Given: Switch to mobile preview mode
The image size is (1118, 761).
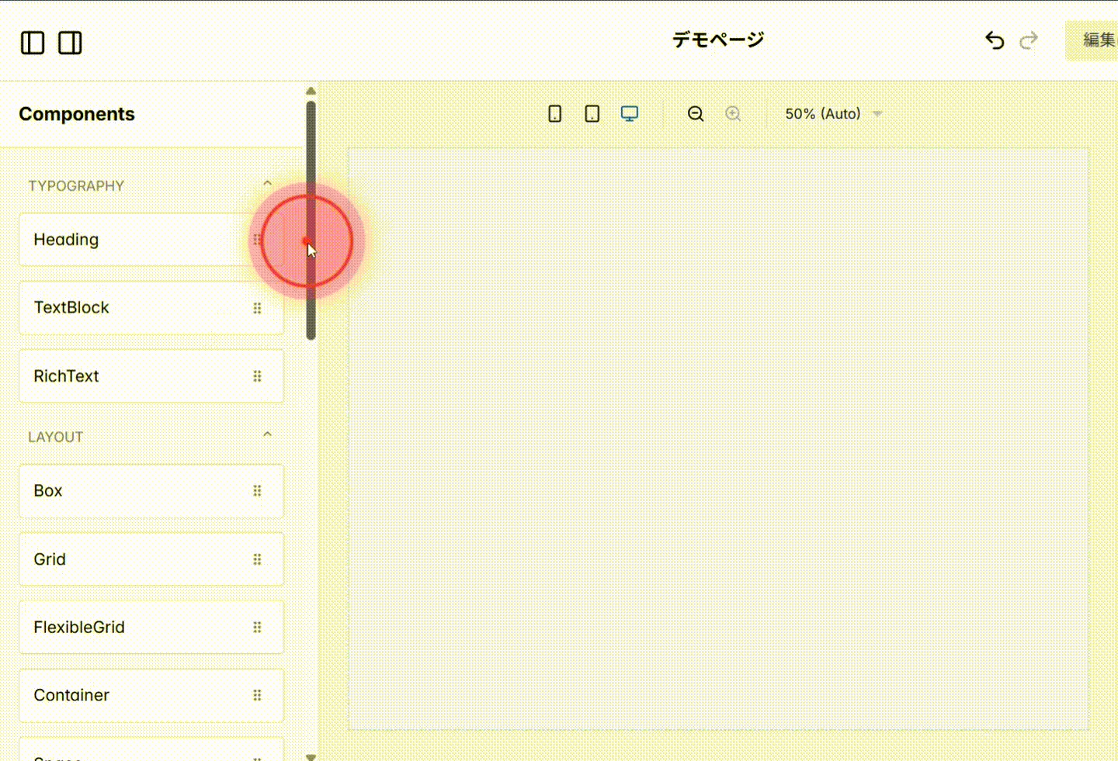Looking at the screenshot, I should tap(554, 113).
